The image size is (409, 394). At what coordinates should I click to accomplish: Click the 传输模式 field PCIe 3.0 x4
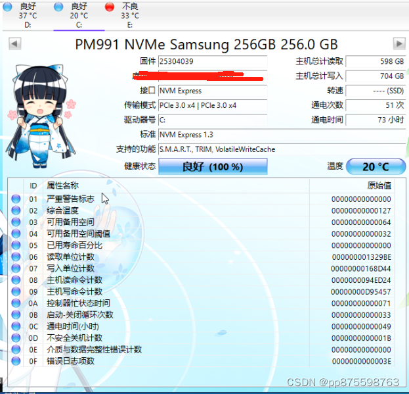click(213, 105)
